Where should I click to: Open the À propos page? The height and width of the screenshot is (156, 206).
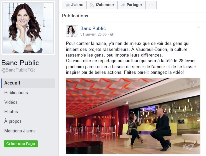(13, 121)
